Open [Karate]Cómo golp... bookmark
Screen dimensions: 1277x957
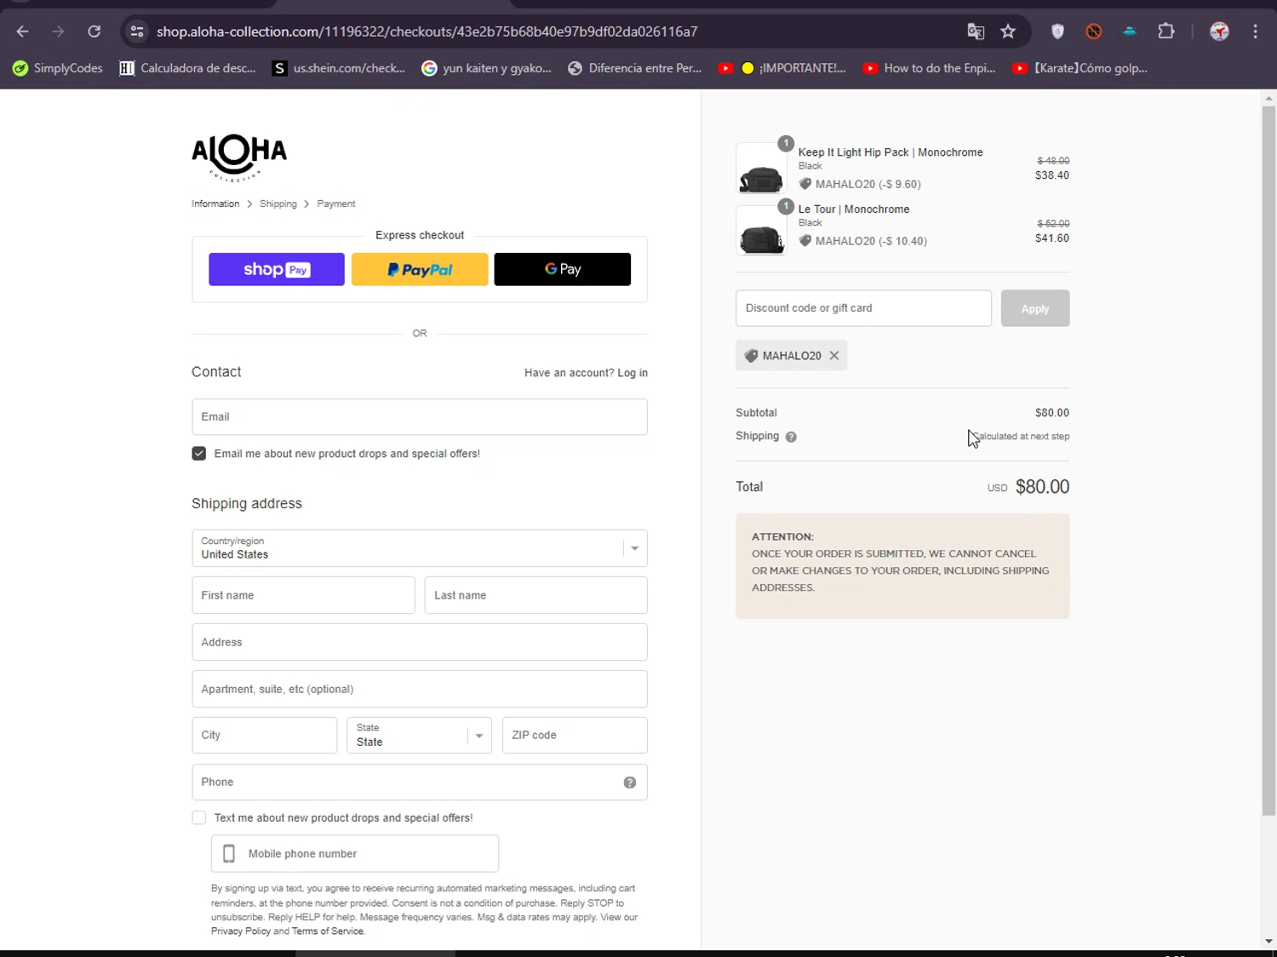(x=1079, y=68)
